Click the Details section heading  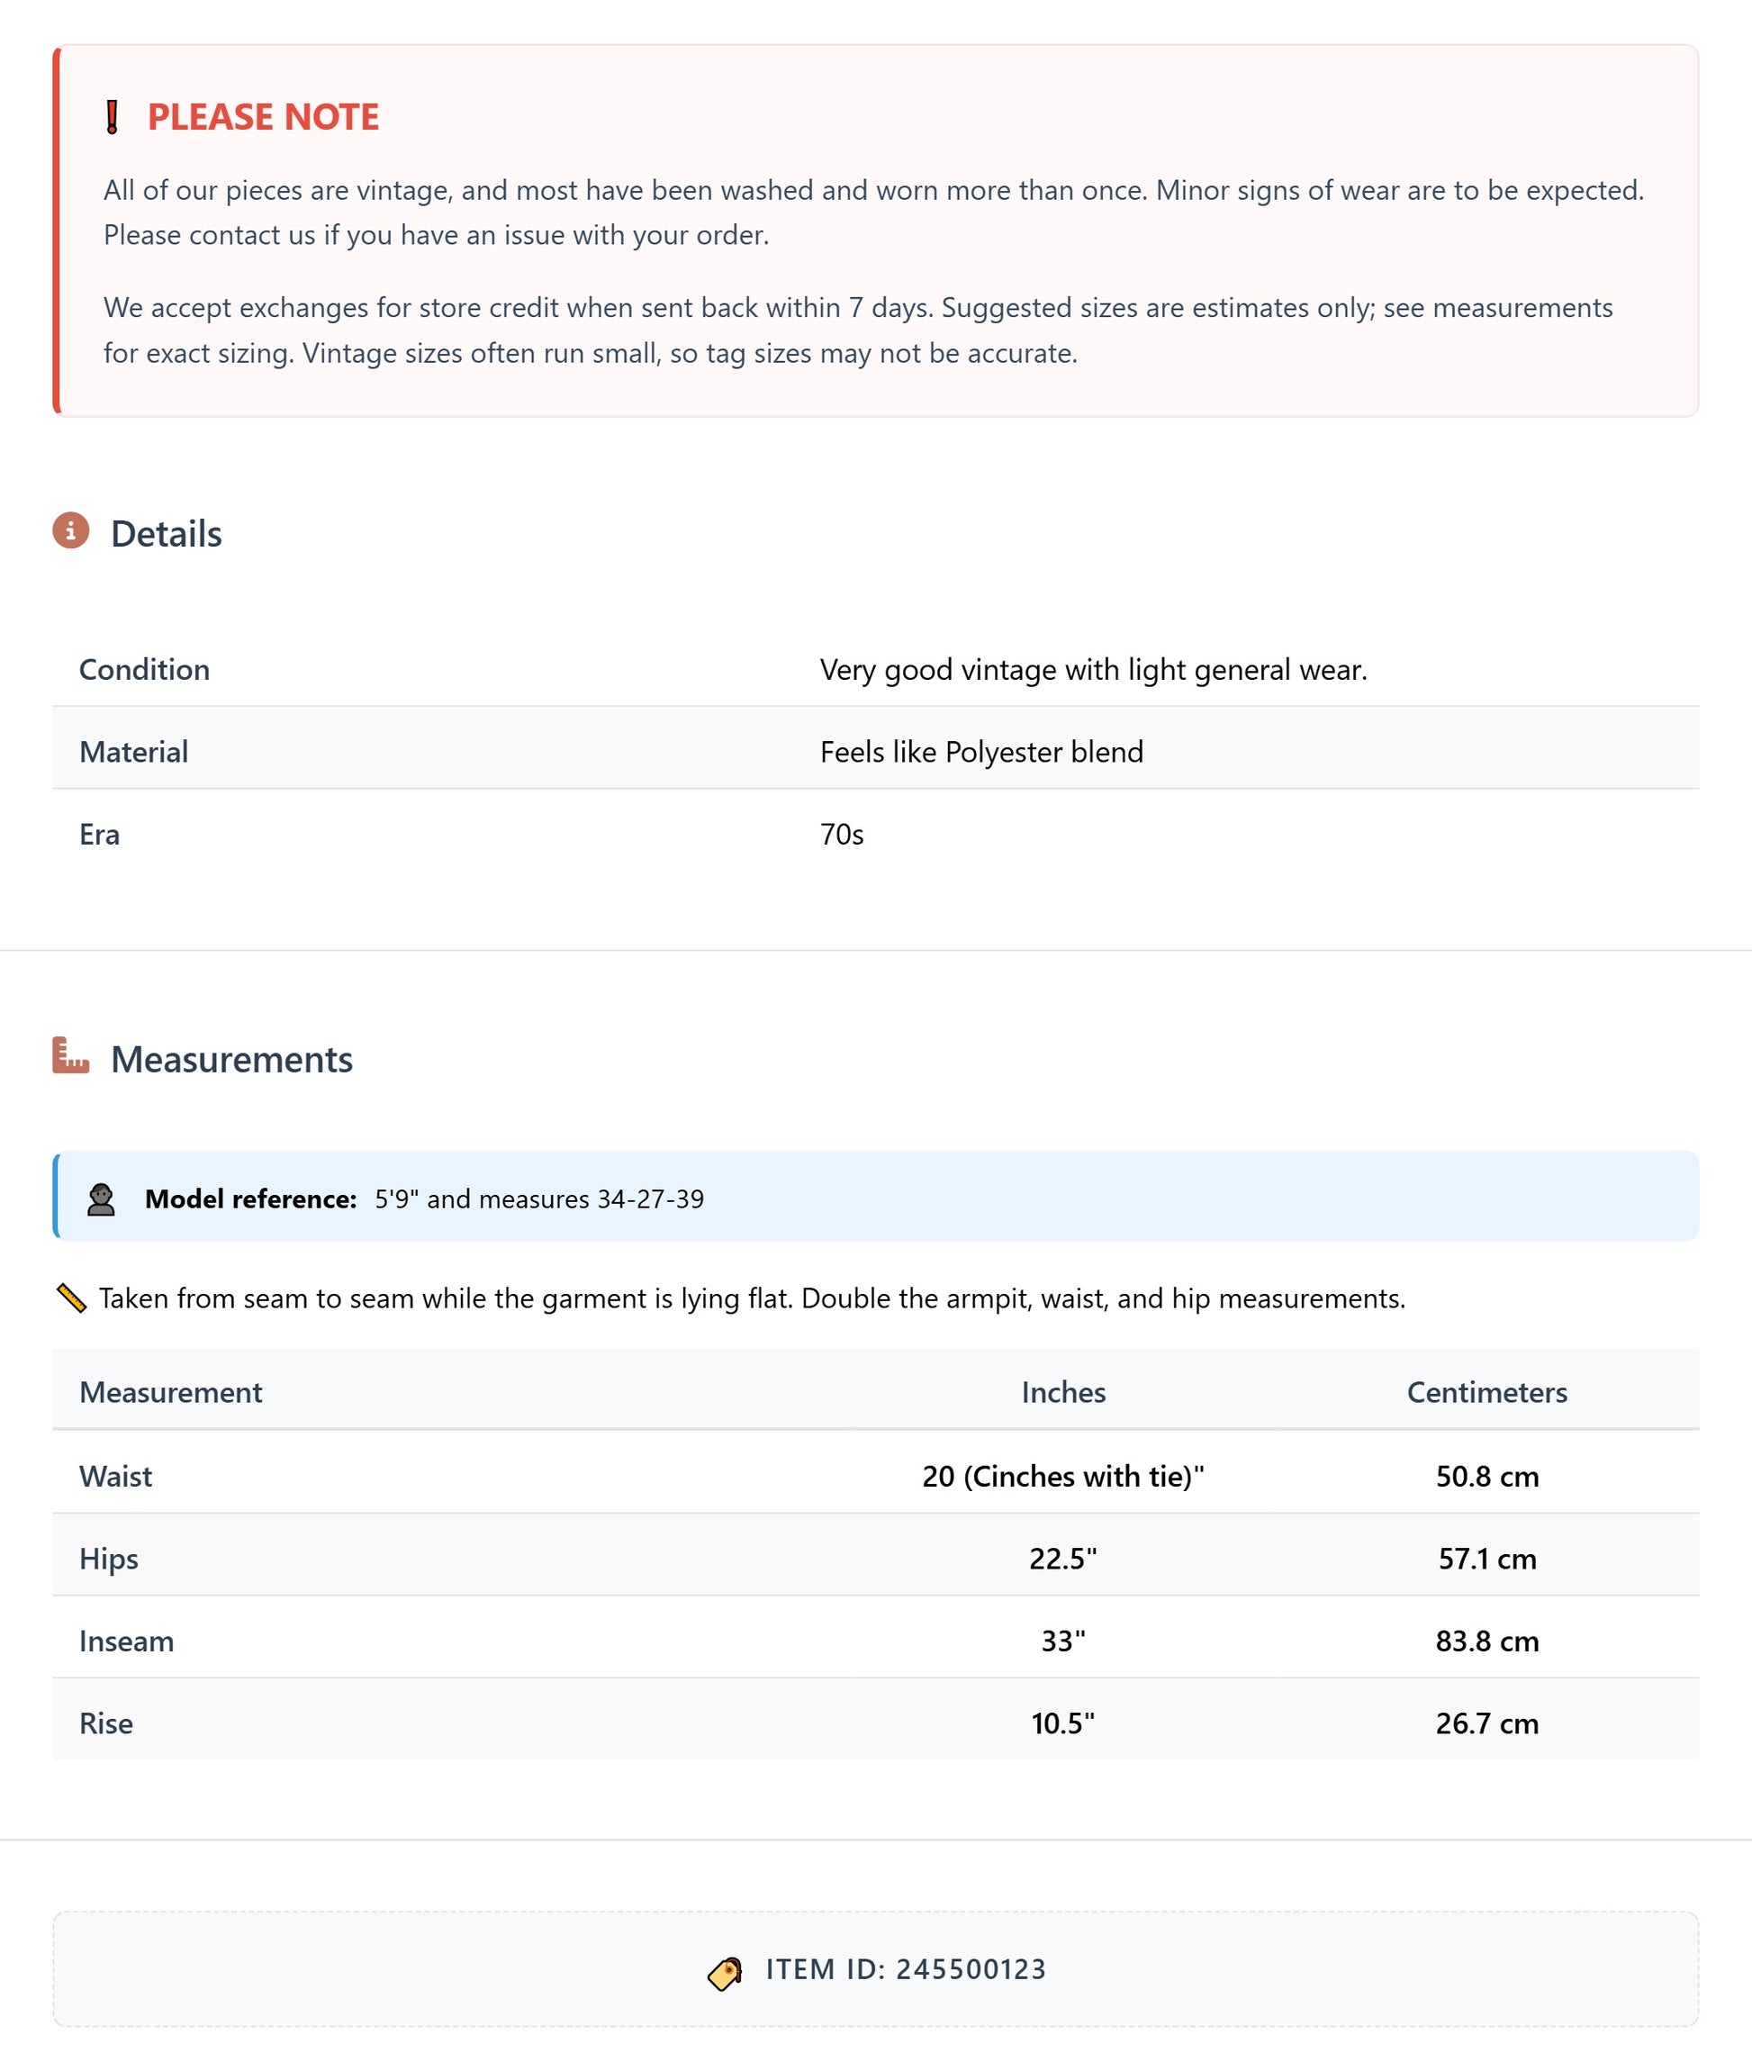click(x=166, y=533)
